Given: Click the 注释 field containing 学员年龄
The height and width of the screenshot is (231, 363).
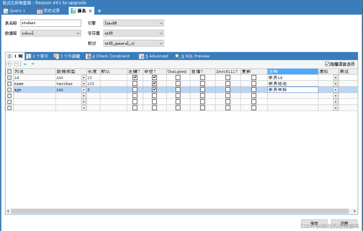Looking at the screenshot, I should [x=293, y=90].
